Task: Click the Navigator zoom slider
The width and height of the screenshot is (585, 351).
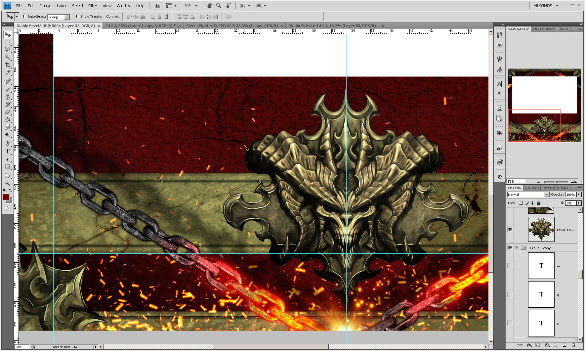Action: point(556,182)
